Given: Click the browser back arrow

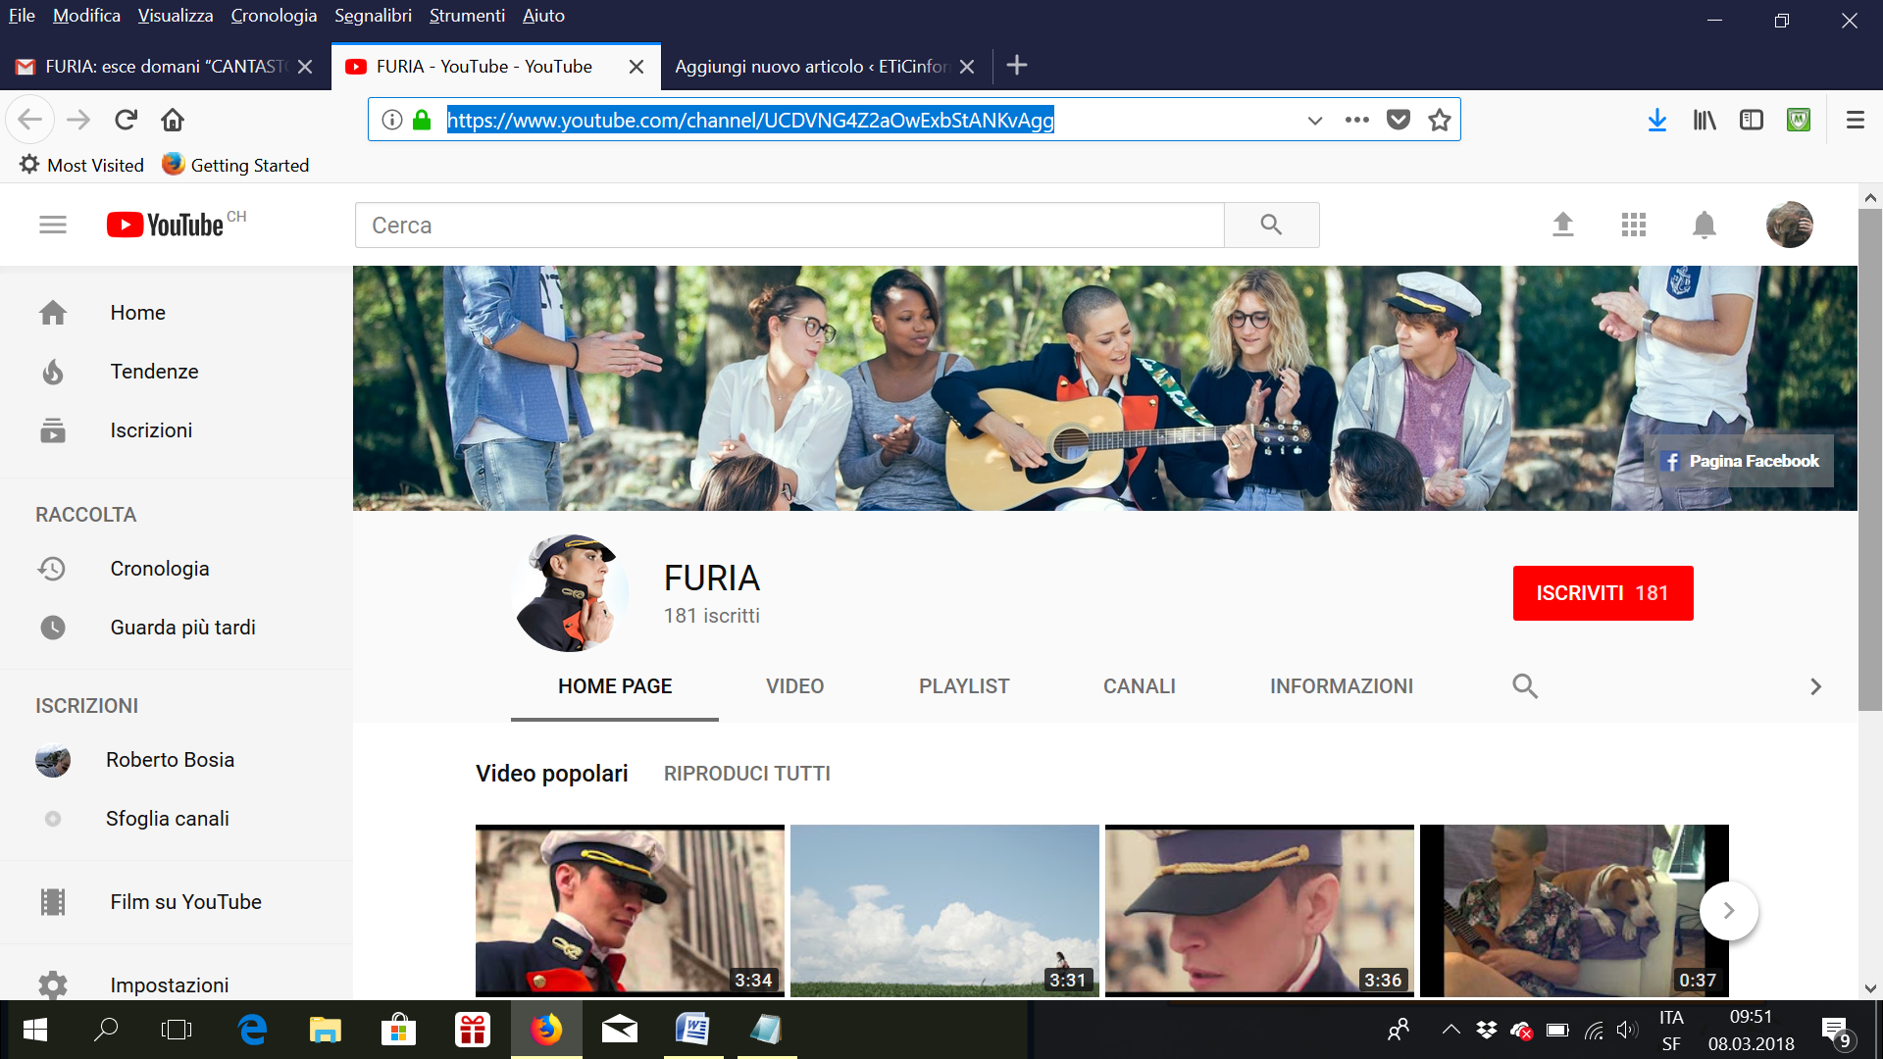Looking at the screenshot, I should tap(30, 120).
